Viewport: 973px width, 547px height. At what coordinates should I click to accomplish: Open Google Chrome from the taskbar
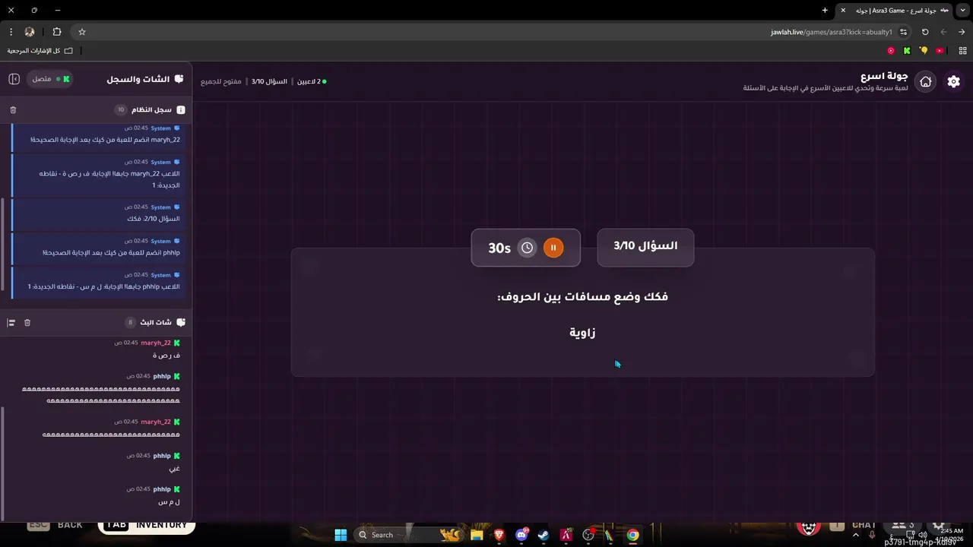[x=632, y=535]
